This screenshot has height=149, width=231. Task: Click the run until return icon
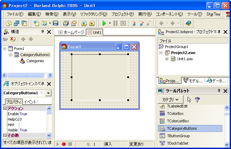pyautogui.click(x=149, y=23)
